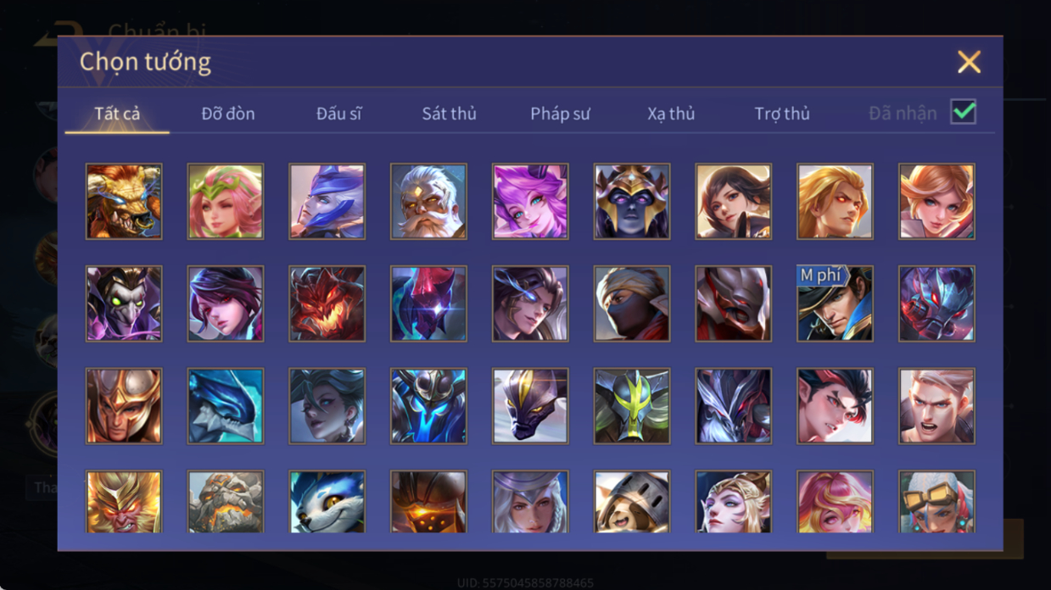
Task: Select the rock golem hero portrait
Action: 226,502
